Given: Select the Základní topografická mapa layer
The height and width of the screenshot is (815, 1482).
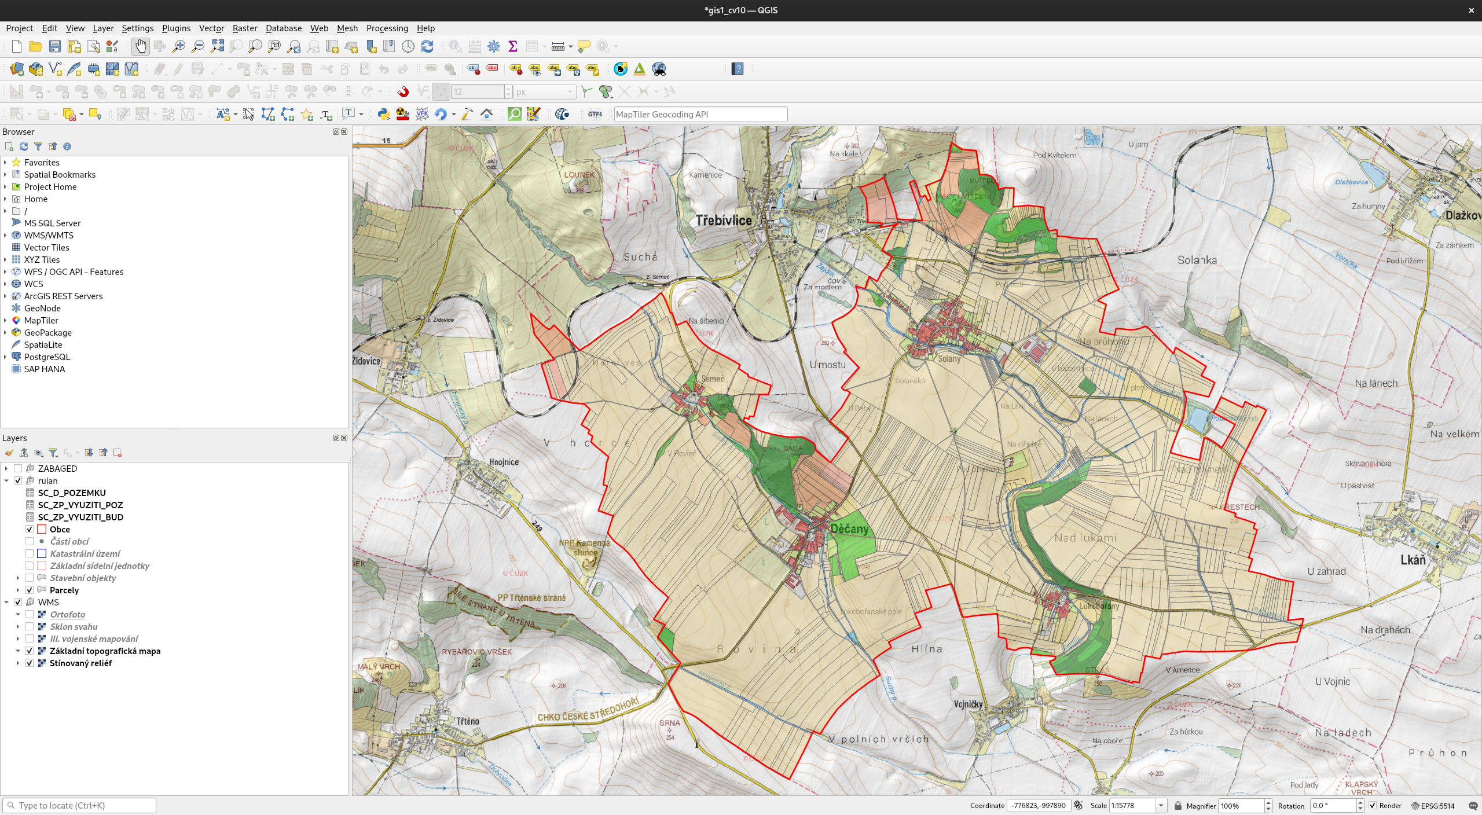Looking at the screenshot, I should 105,651.
